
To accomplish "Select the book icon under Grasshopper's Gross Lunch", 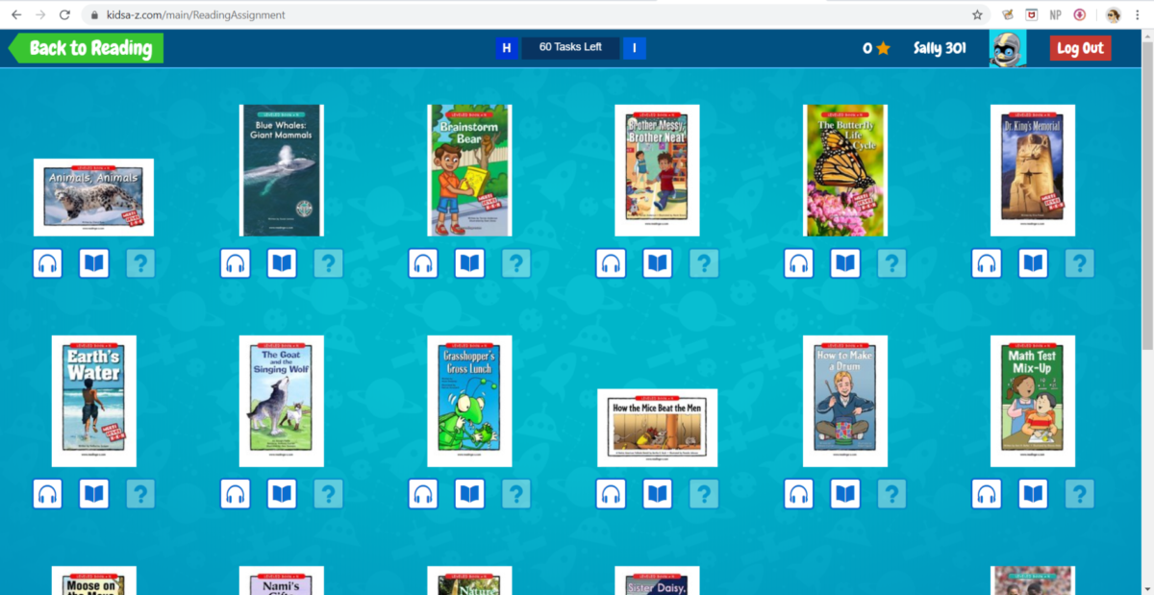I will (x=469, y=493).
